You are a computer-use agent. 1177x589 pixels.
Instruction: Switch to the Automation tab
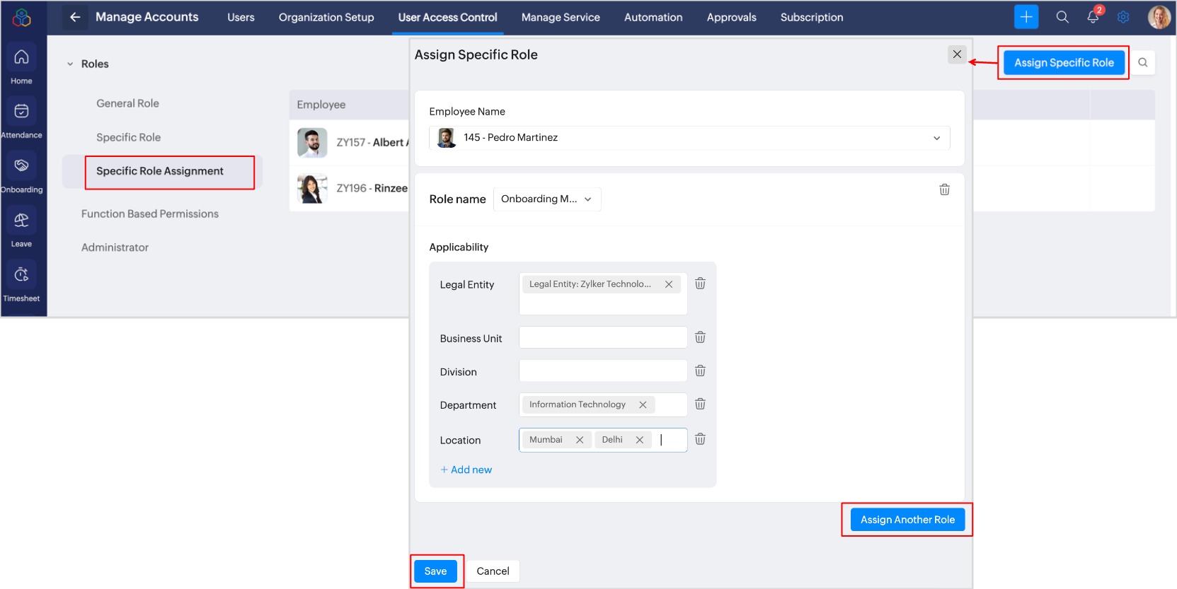pos(653,17)
